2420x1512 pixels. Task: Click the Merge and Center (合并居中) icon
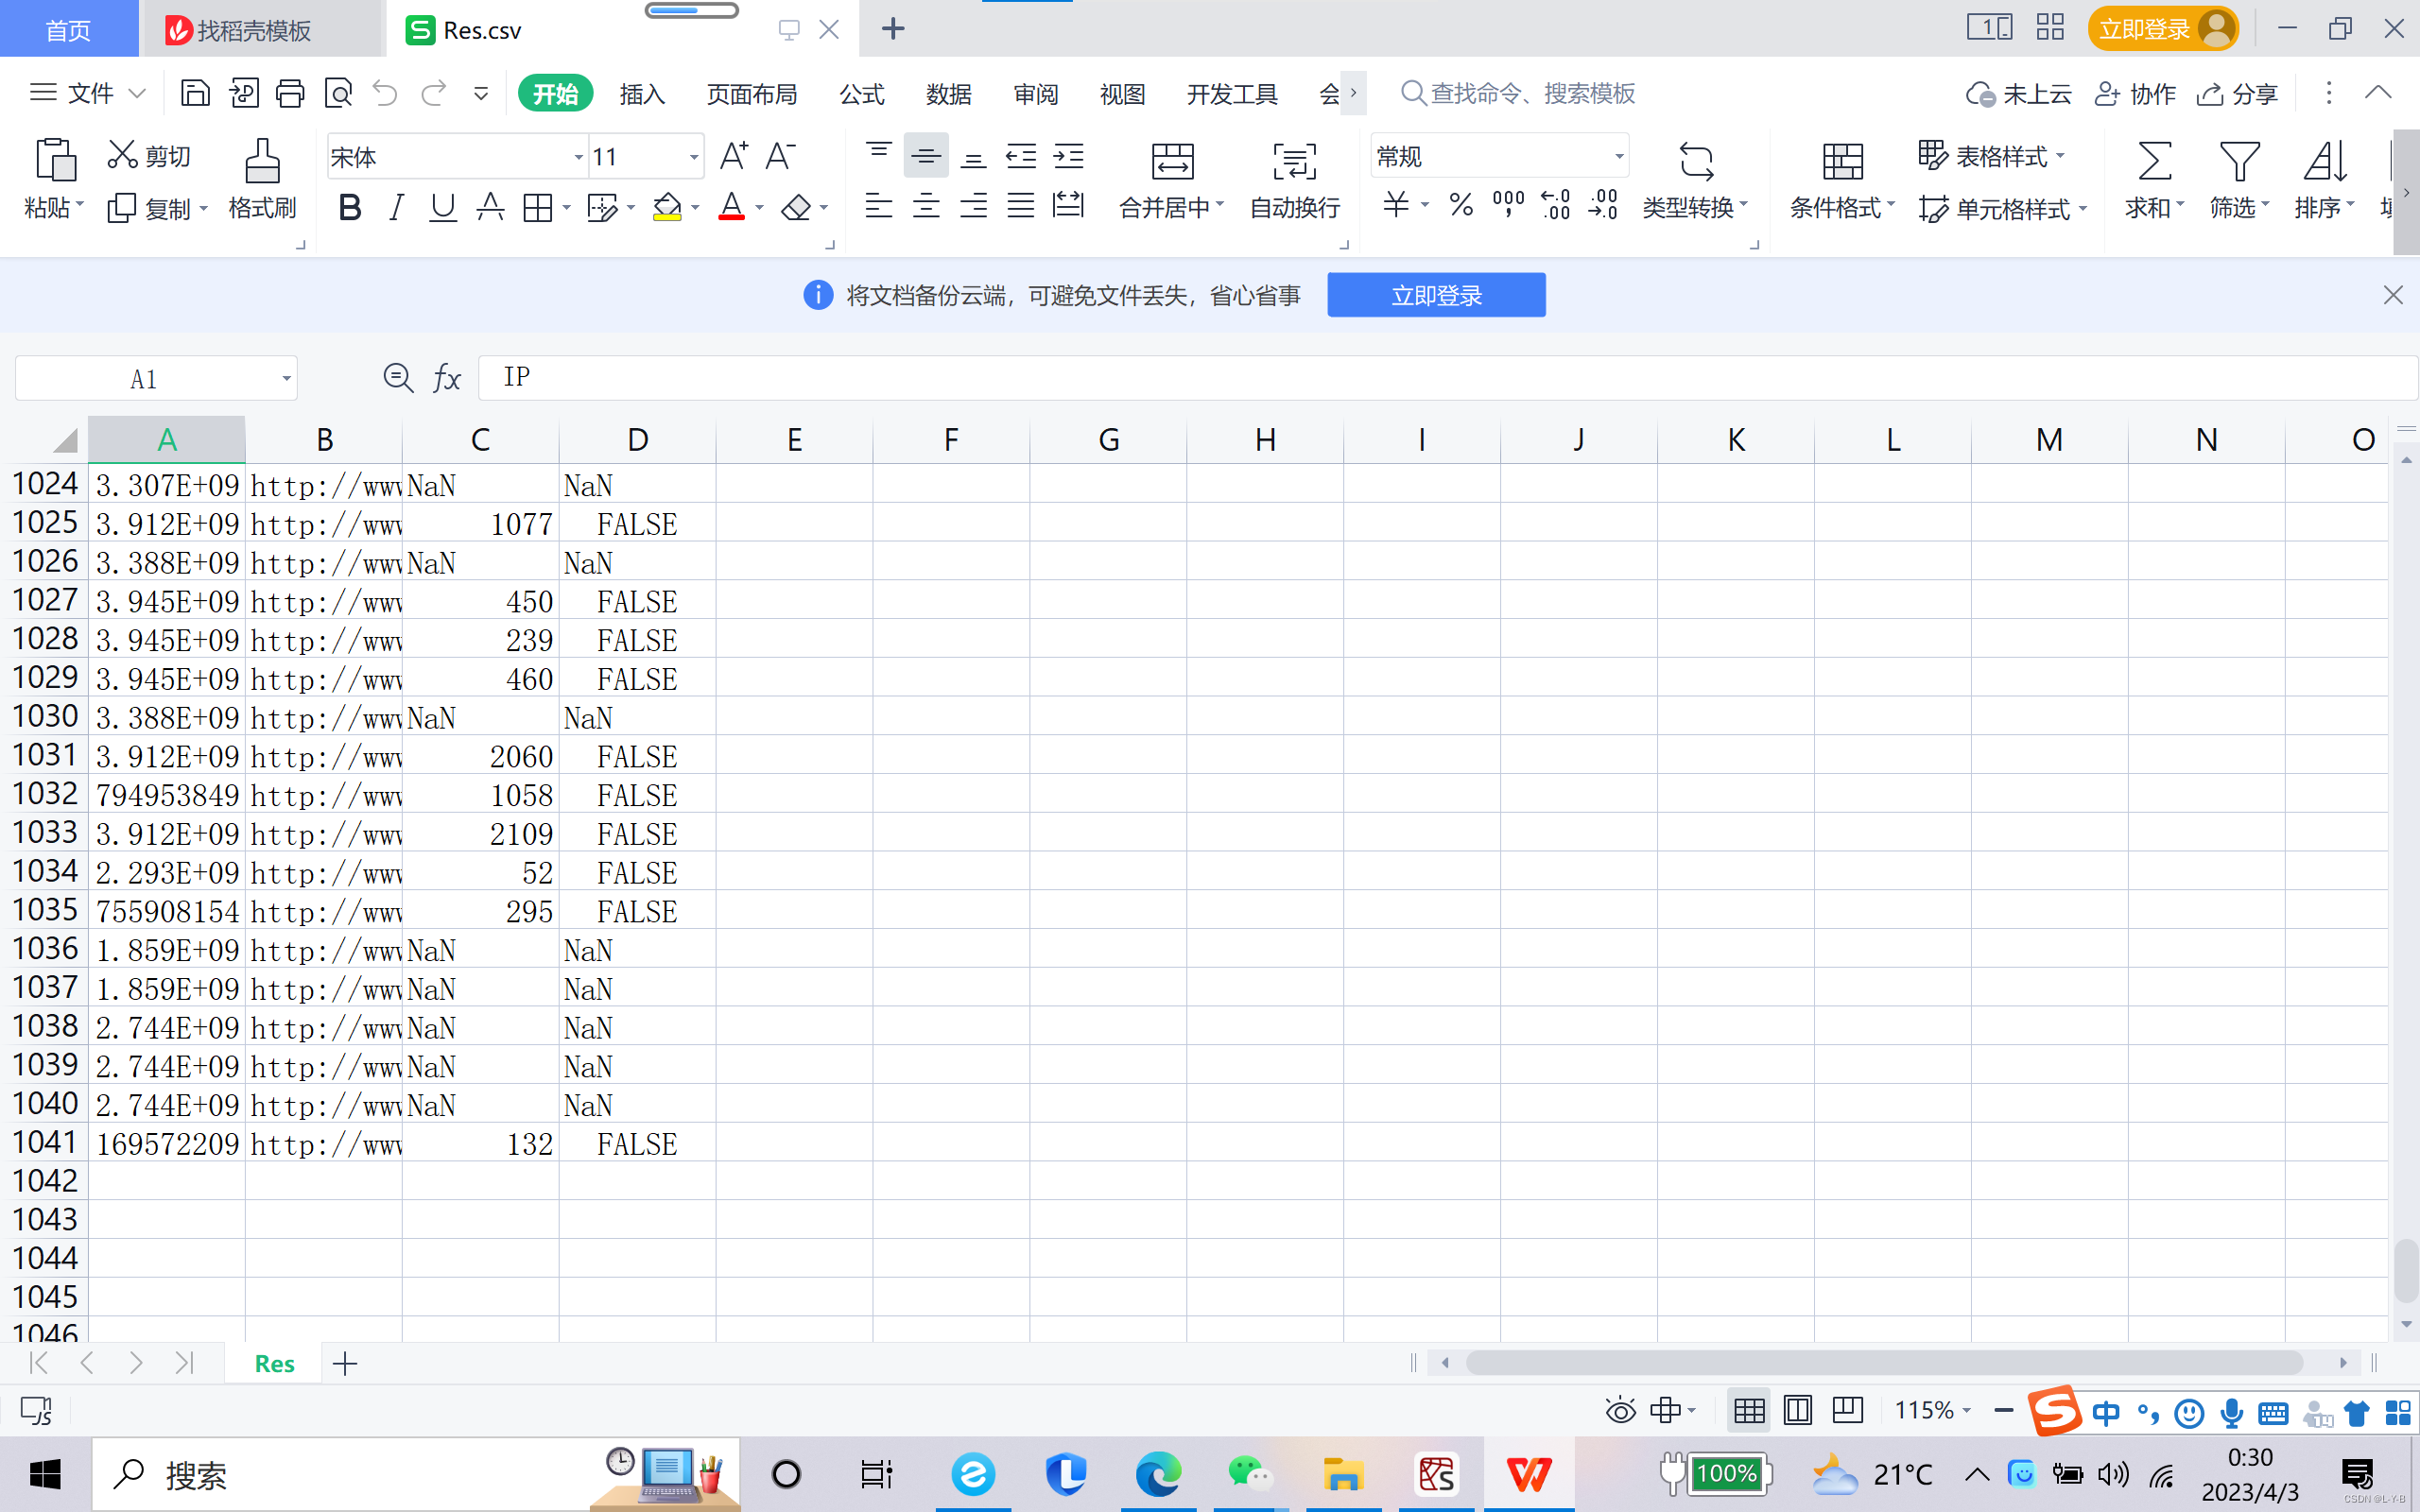1171,161
